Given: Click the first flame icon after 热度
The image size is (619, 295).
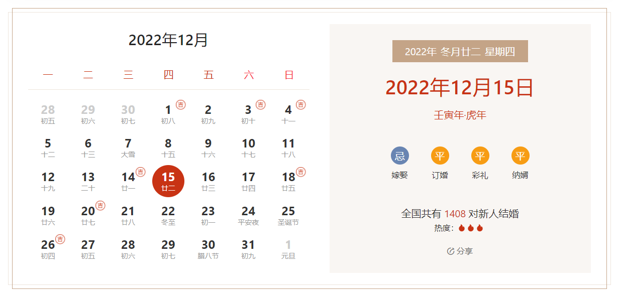Looking at the screenshot, I should [462, 228].
